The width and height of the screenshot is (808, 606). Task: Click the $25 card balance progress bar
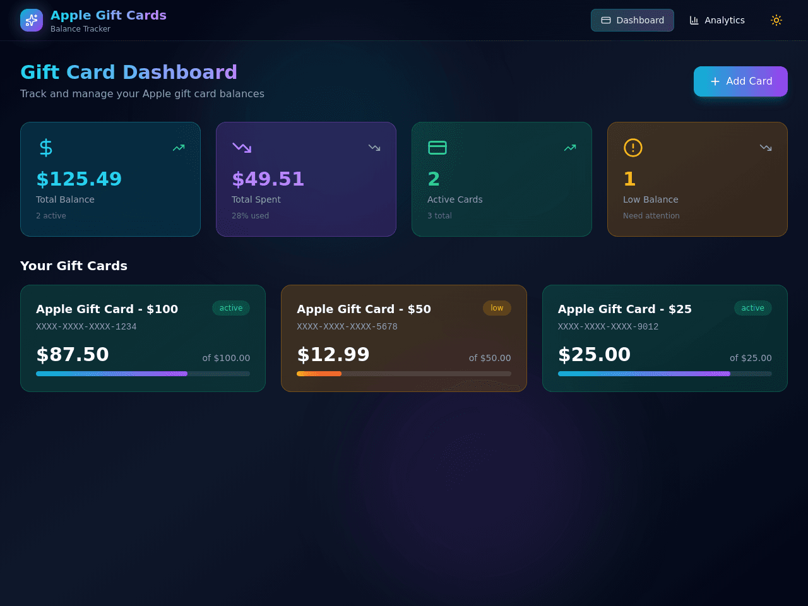click(x=665, y=374)
